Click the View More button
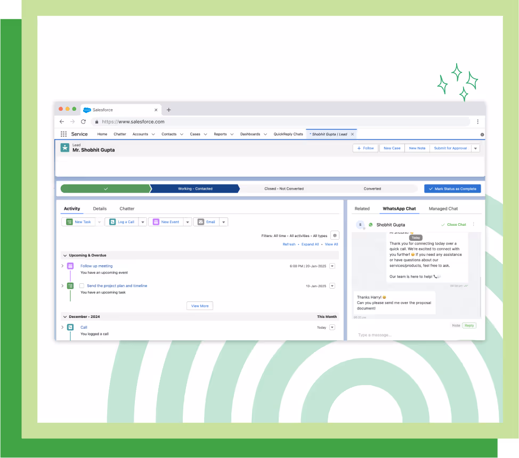 pyautogui.click(x=200, y=306)
